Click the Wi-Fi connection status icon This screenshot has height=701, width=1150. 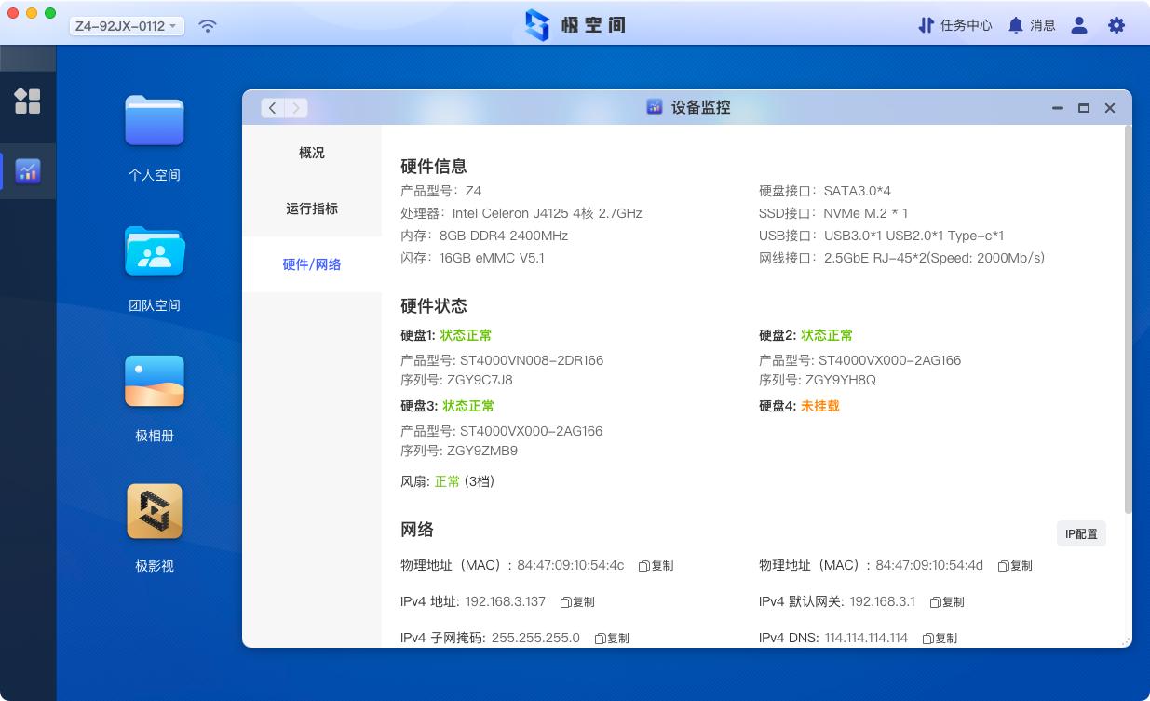(208, 26)
